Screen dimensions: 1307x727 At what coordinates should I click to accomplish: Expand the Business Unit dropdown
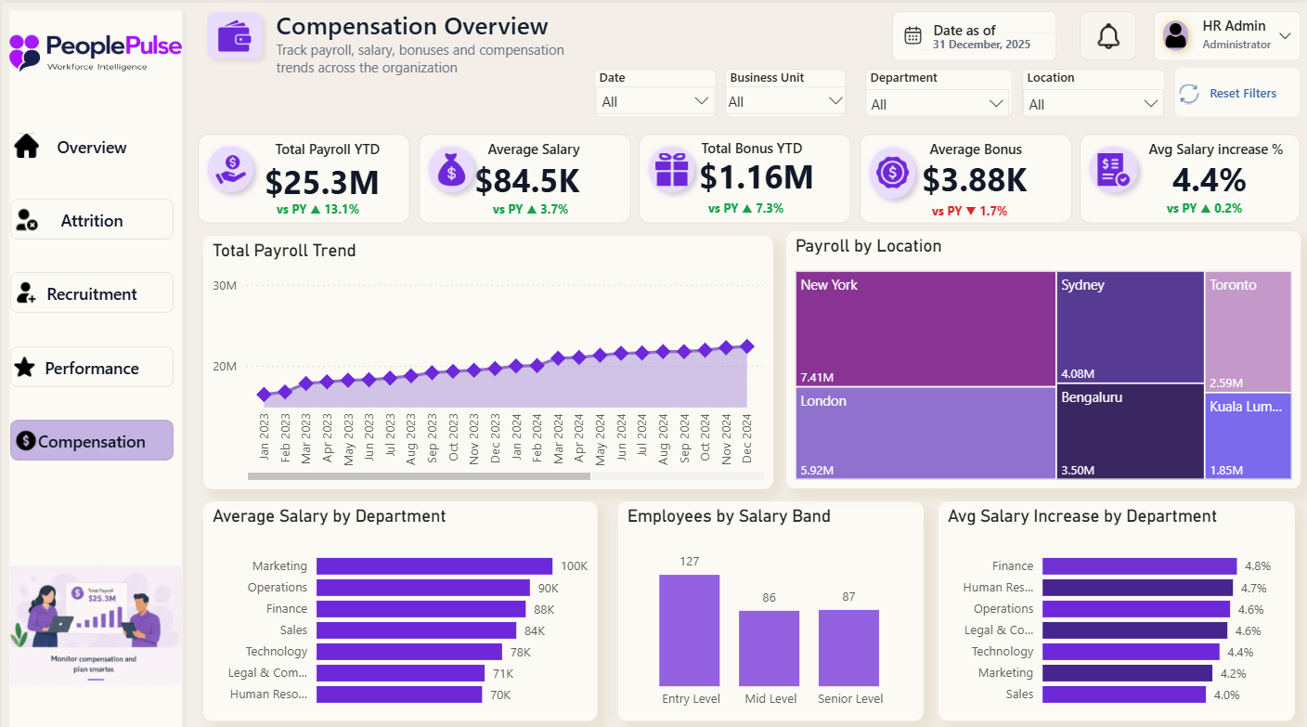pyautogui.click(x=785, y=101)
